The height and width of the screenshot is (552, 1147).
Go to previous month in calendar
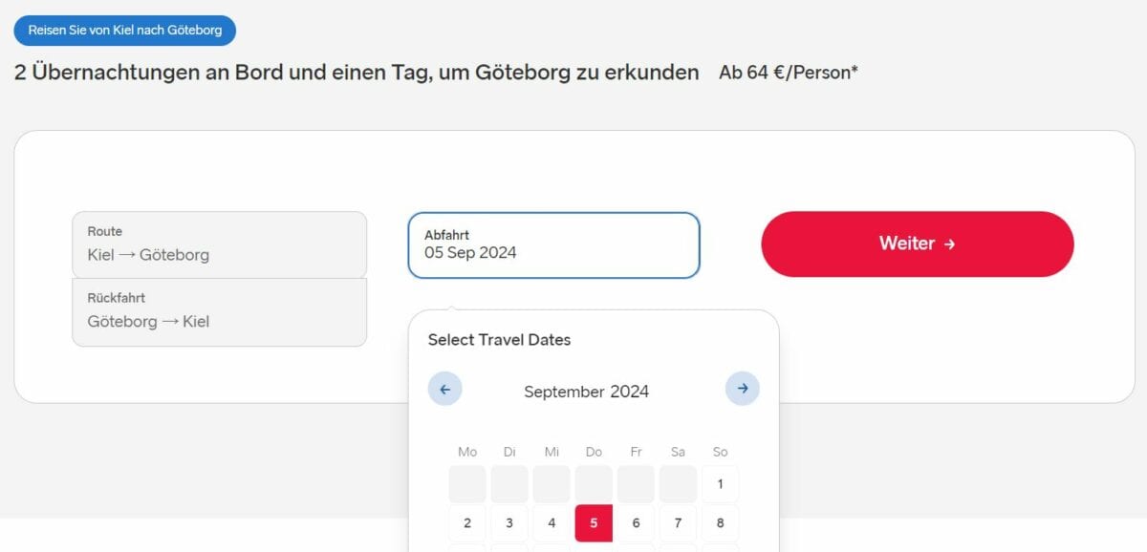(444, 389)
